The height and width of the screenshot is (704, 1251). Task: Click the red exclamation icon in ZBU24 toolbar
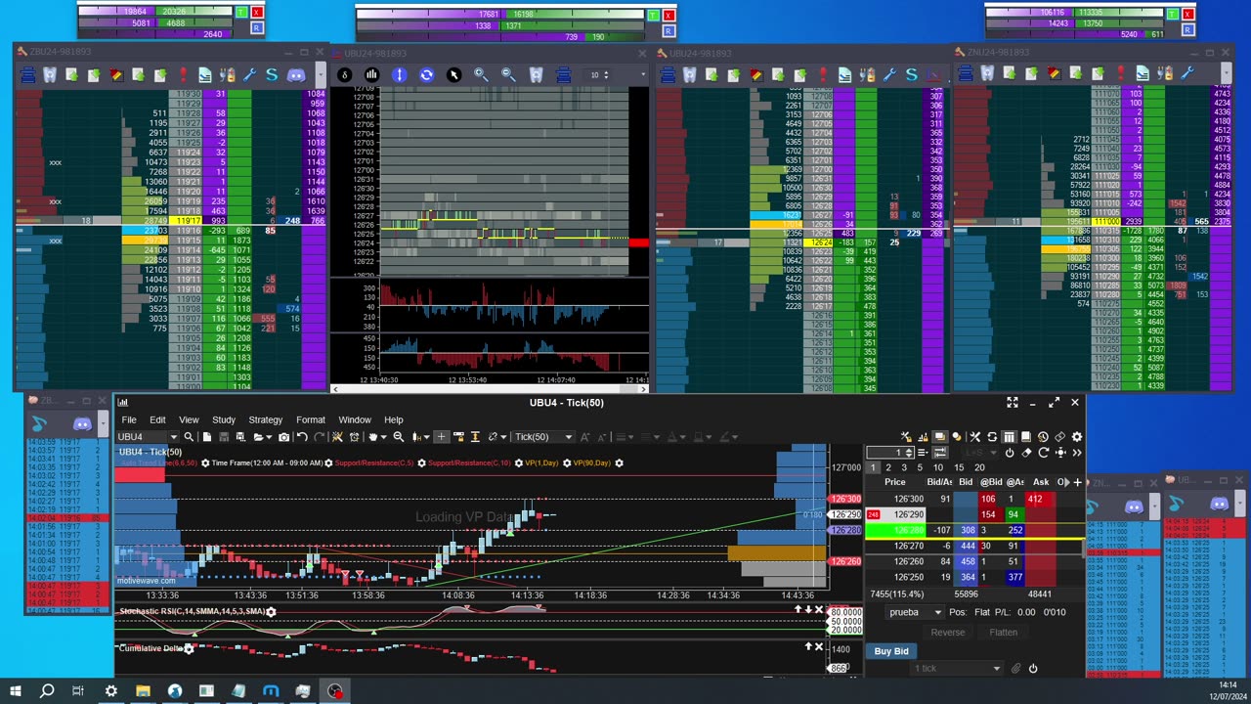[183, 74]
